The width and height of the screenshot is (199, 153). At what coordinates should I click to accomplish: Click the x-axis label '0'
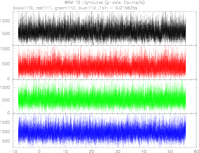click(39, 151)
